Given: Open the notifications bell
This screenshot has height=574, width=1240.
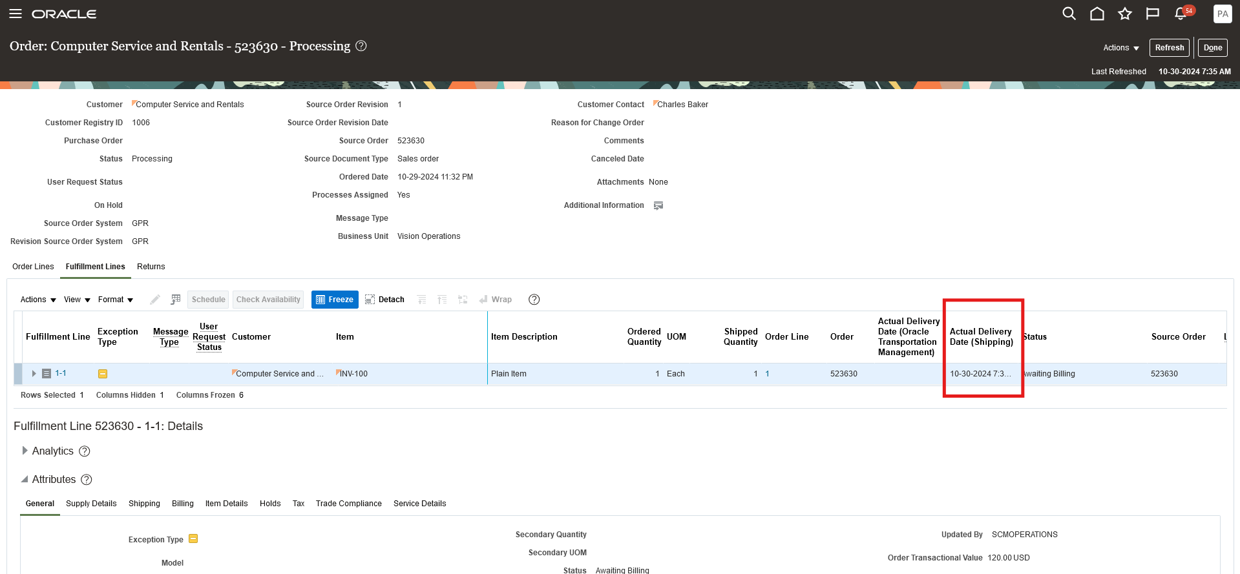Looking at the screenshot, I should [1182, 13].
